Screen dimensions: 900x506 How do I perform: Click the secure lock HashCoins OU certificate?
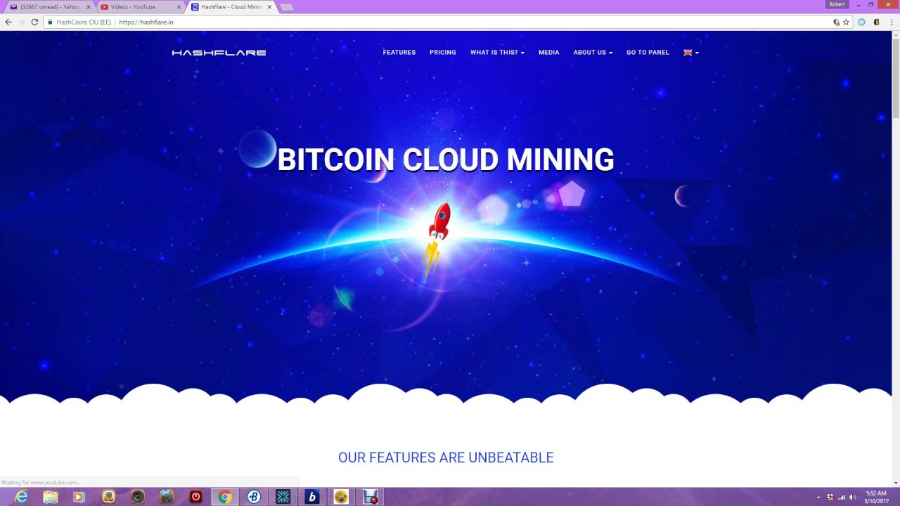coord(79,22)
